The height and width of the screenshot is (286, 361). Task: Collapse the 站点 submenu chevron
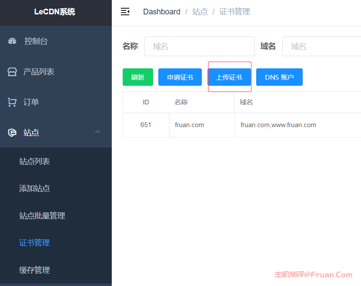point(97,132)
